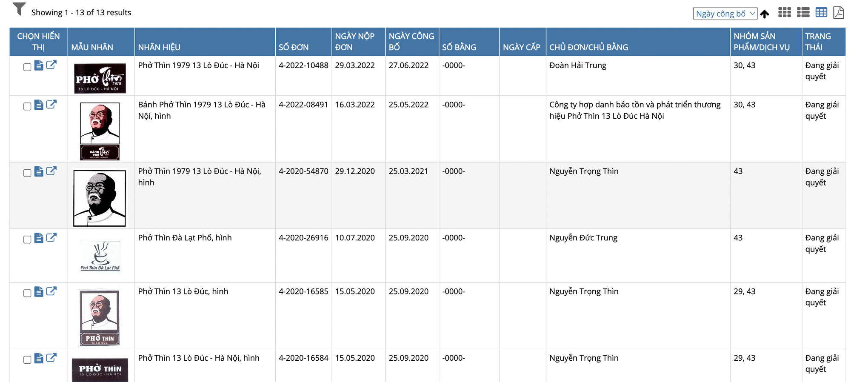Tick checkbox for application 4-2020-16584
Image resolution: width=851 pixels, height=382 pixels.
27,360
